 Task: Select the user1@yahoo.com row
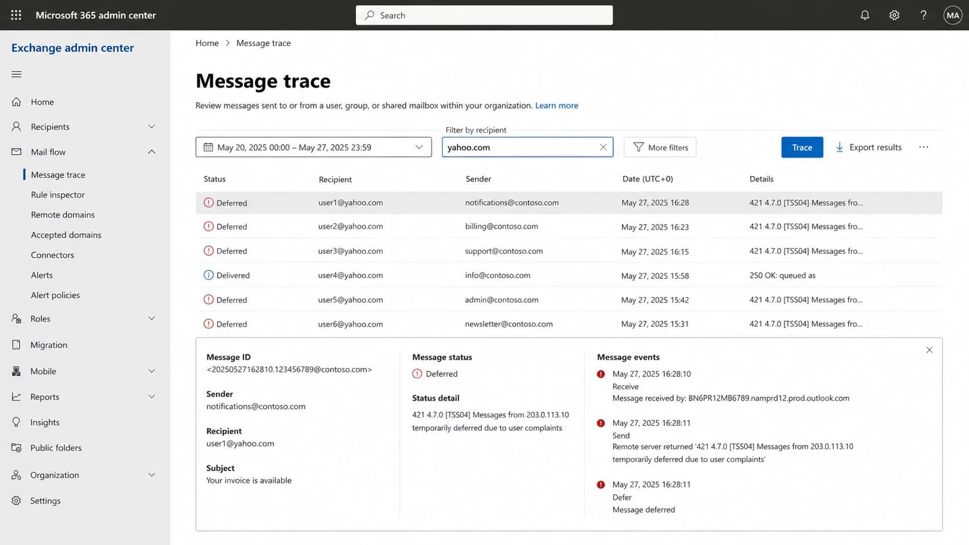(x=569, y=203)
